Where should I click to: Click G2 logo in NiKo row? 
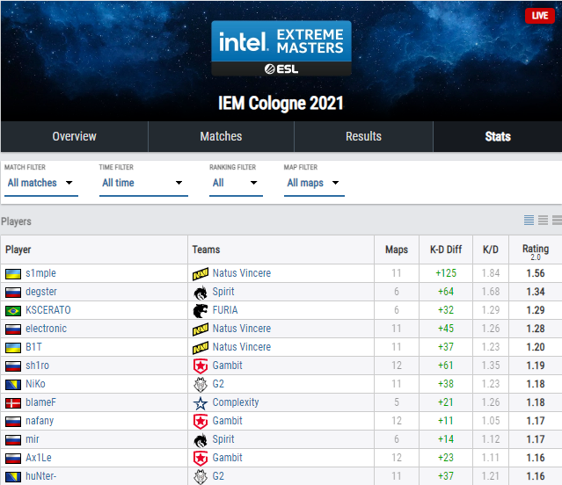(201, 385)
